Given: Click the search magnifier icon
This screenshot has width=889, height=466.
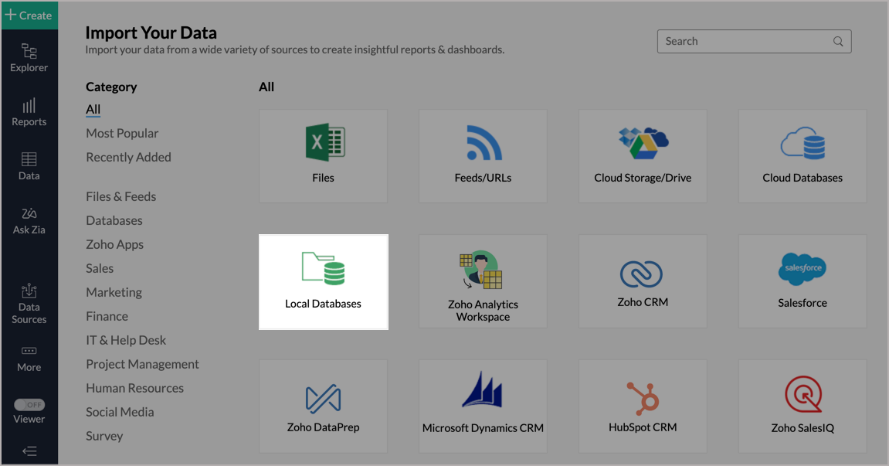Looking at the screenshot, I should coord(838,42).
